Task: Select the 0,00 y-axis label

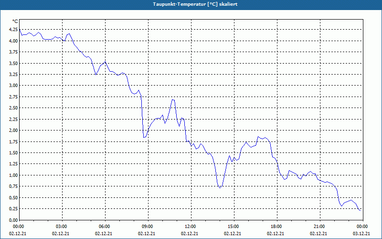Action: point(13,220)
